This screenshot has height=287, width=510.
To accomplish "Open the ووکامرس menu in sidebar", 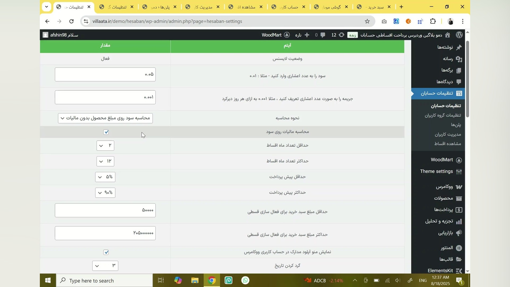I will click(444, 187).
